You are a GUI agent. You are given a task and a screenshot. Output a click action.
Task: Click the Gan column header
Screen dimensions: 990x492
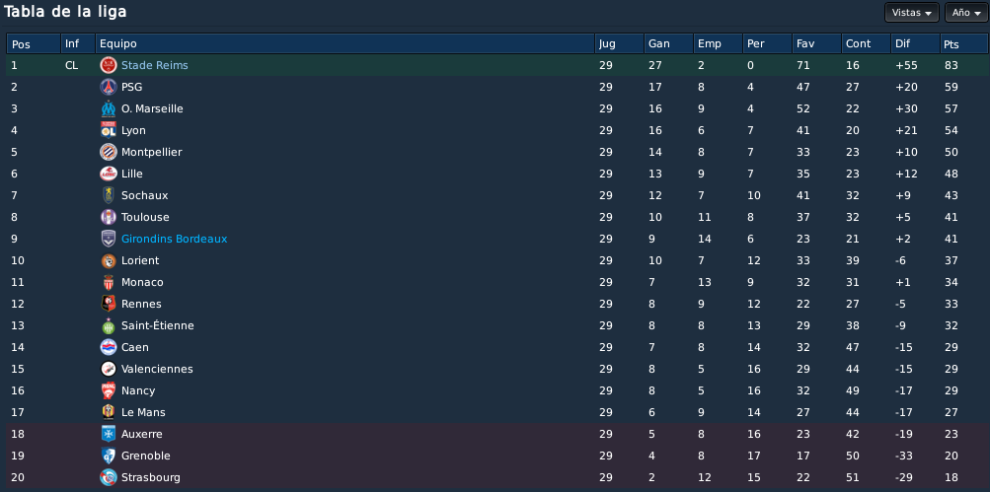tap(668, 43)
